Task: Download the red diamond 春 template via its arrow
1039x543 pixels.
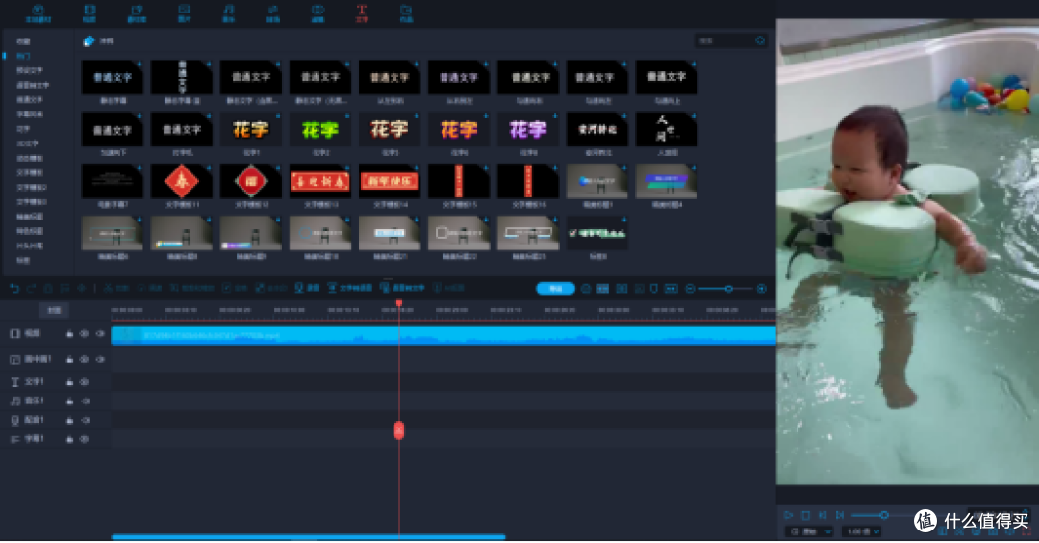Action: (208, 168)
